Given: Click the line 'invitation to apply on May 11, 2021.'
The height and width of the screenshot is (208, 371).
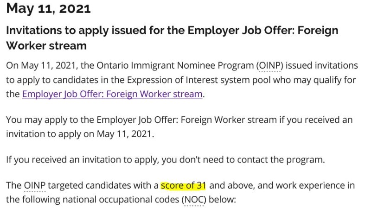Looking at the screenshot, I should point(80,134).
